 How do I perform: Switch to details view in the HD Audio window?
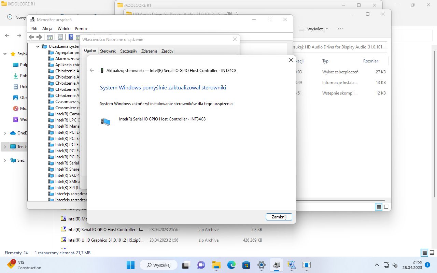pyautogui.click(x=379, y=207)
